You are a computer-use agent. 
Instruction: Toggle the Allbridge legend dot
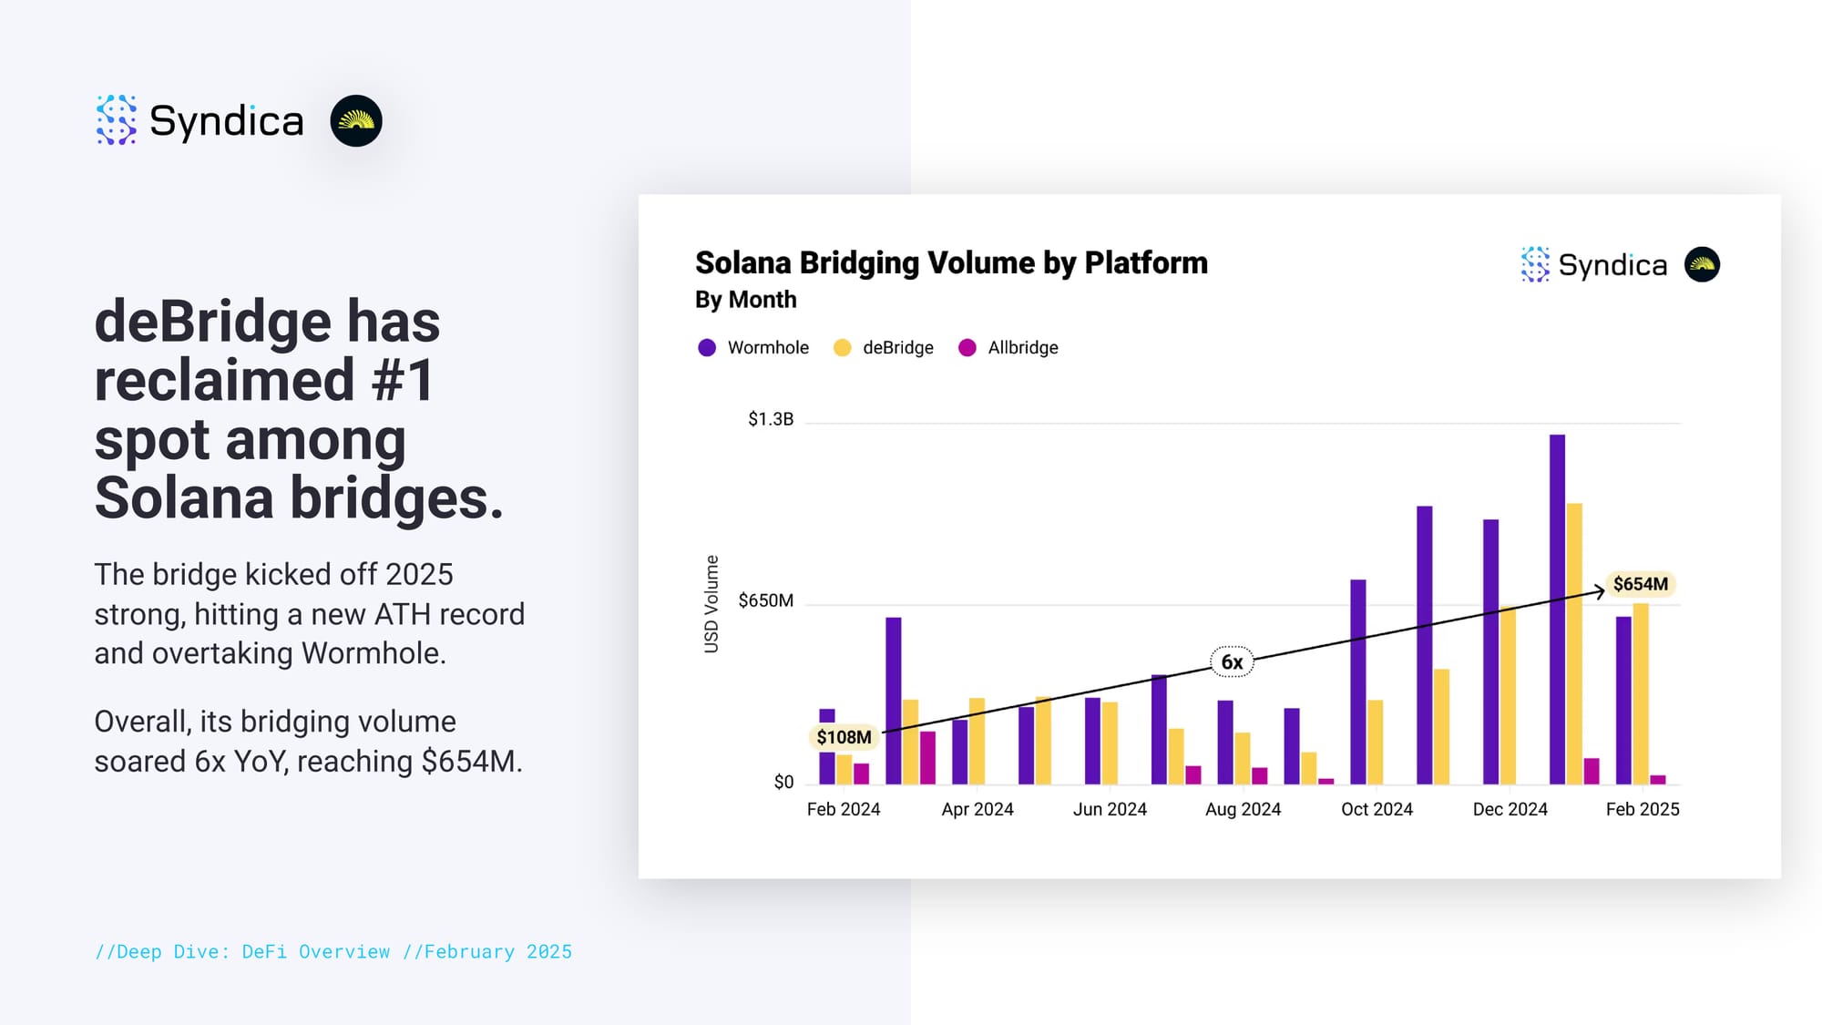pyautogui.click(x=967, y=348)
